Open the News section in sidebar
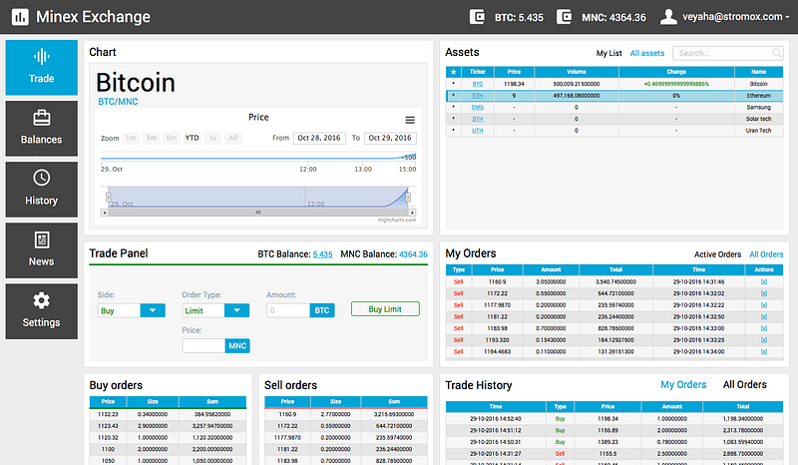Viewport: 798px width, 465px height. 41,250
